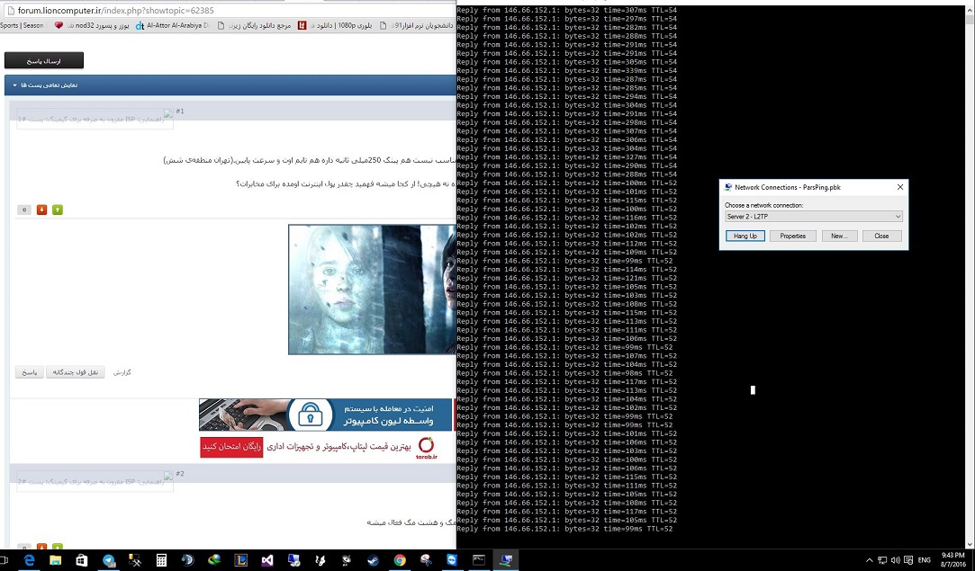Screen dimensions: 975x571
Task: Show hidden system tray icons
Action: (870, 559)
